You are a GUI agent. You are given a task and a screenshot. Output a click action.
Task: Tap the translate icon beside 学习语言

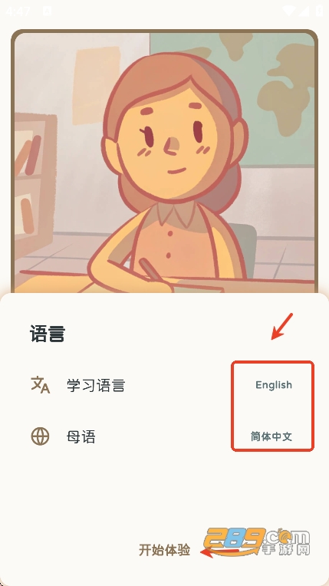click(40, 385)
